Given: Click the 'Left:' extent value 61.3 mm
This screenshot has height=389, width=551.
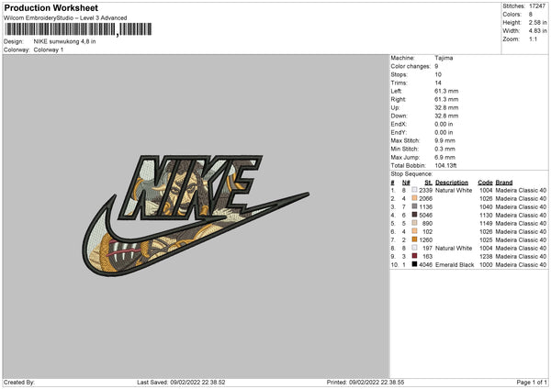Looking at the screenshot, I should pyautogui.click(x=446, y=91).
